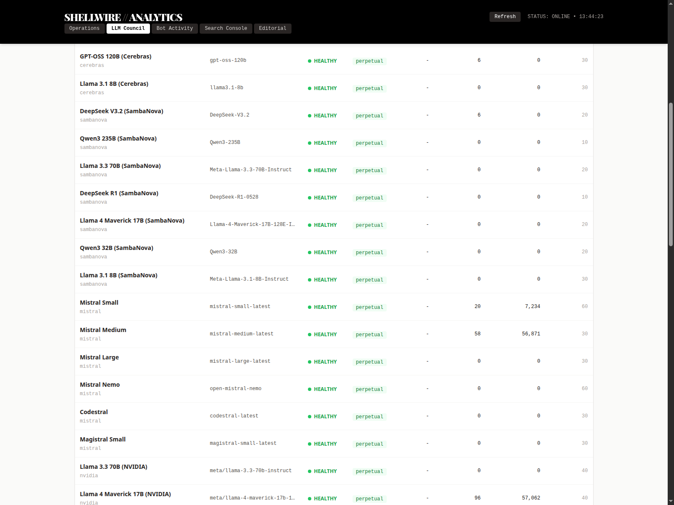Screen dimensions: 674x505
Task: Click the perpetual badge for Qwen3 235B
Action: click(x=369, y=143)
